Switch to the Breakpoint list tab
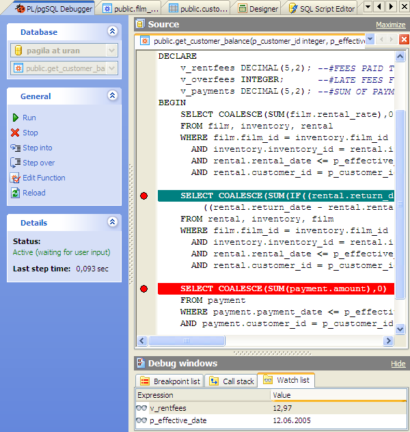Viewport: 410px width, 432px height. [170, 381]
